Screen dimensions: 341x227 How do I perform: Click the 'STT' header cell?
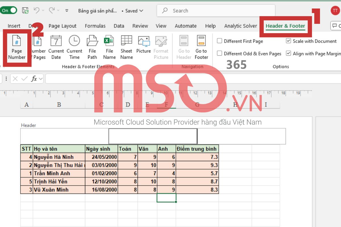[27, 149]
